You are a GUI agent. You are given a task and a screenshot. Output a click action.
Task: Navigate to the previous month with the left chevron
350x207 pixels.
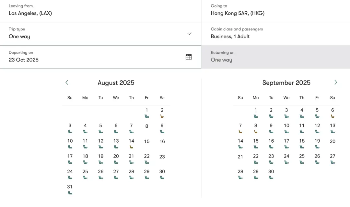[66, 82]
